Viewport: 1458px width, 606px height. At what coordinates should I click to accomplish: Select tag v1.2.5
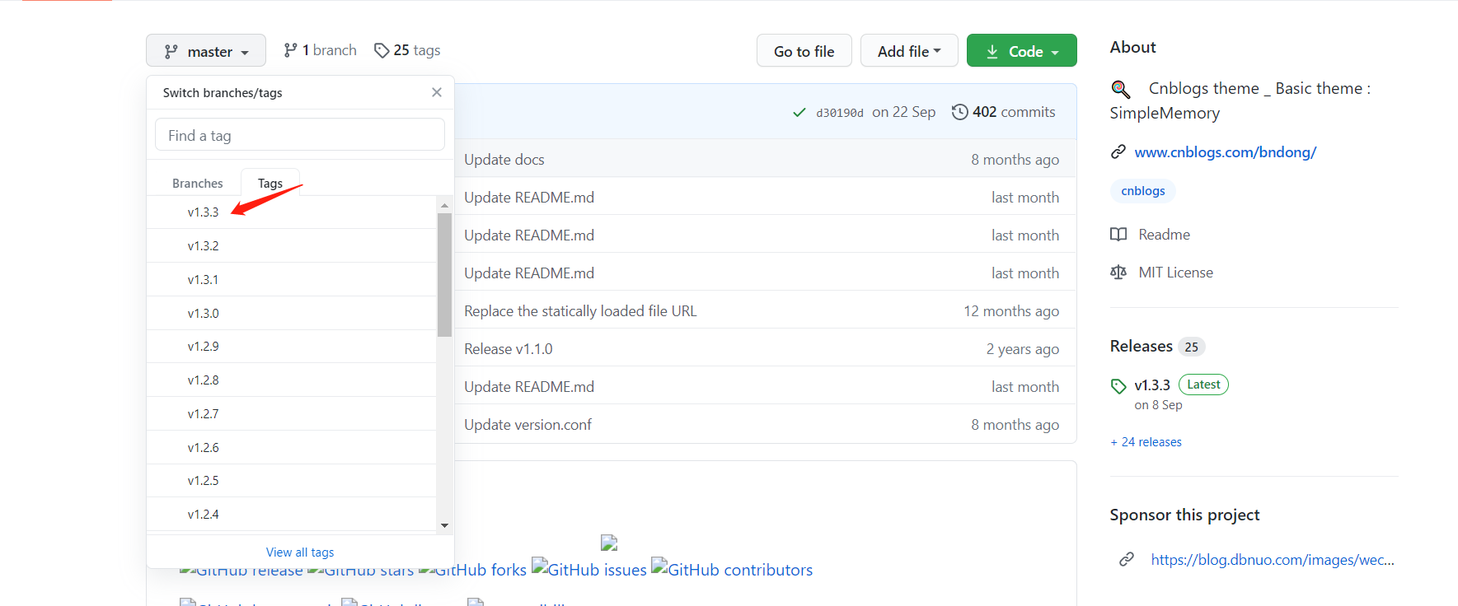coord(292,481)
